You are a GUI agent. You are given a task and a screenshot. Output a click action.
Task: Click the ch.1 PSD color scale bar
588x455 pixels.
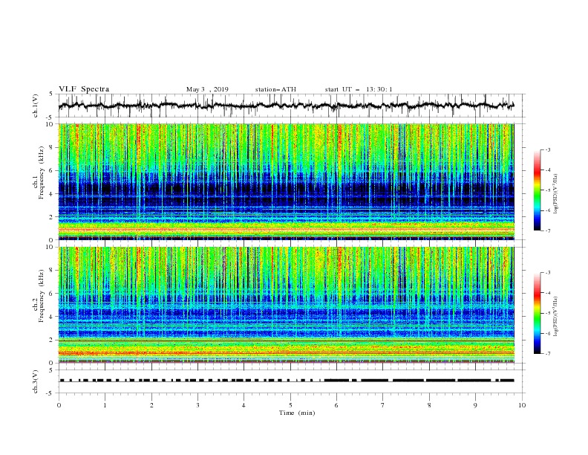538,190
